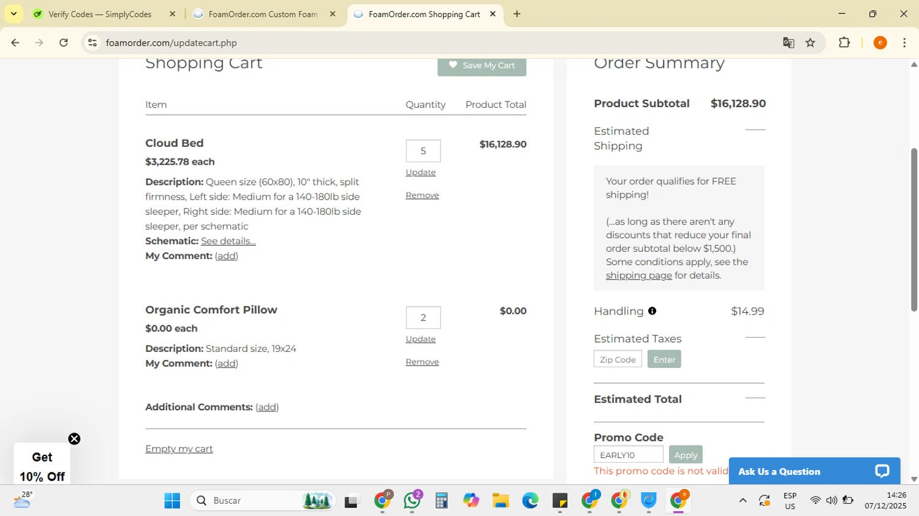The height and width of the screenshot is (516, 919).
Task: Click the Save My Cart button
Action: tap(482, 65)
